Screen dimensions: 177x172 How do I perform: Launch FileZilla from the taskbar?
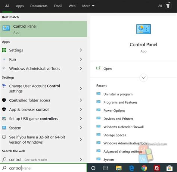click(x=157, y=168)
